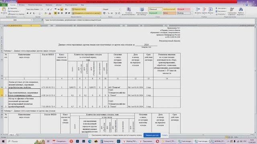
Task: Turn off bottom vertical alignment
Action: pos(61,9)
